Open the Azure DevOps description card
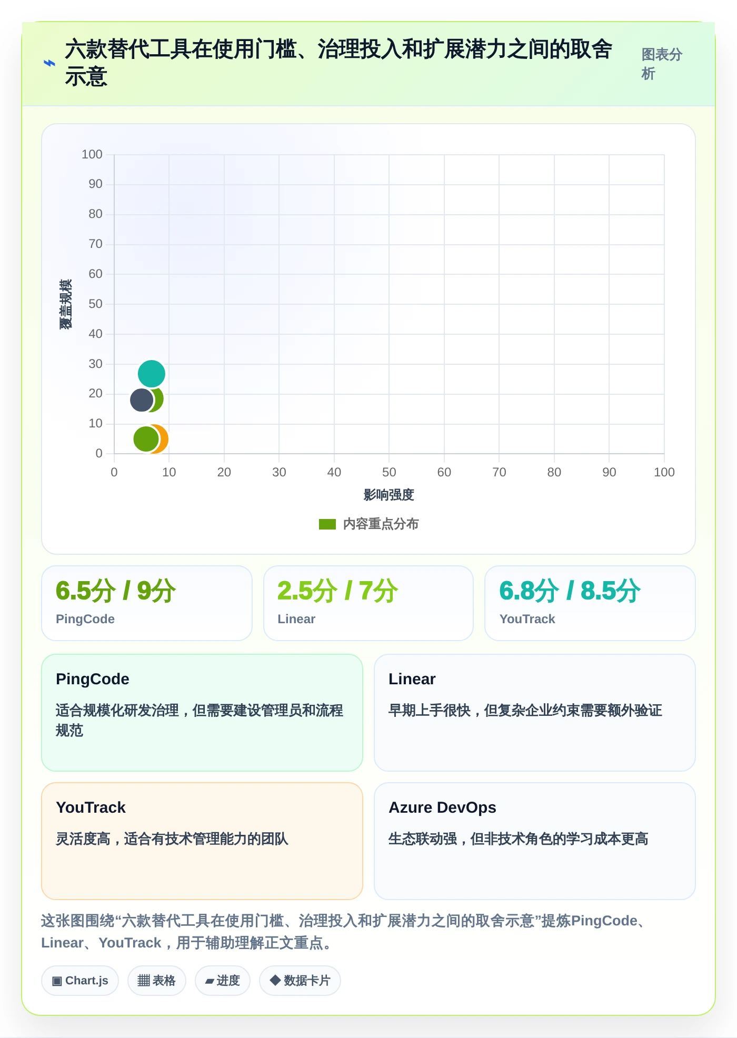Screen dimensions: 737x1038 [535, 841]
